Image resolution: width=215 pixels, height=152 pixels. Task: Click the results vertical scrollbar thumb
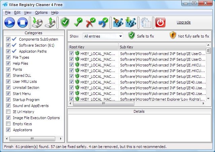[208, 51]
